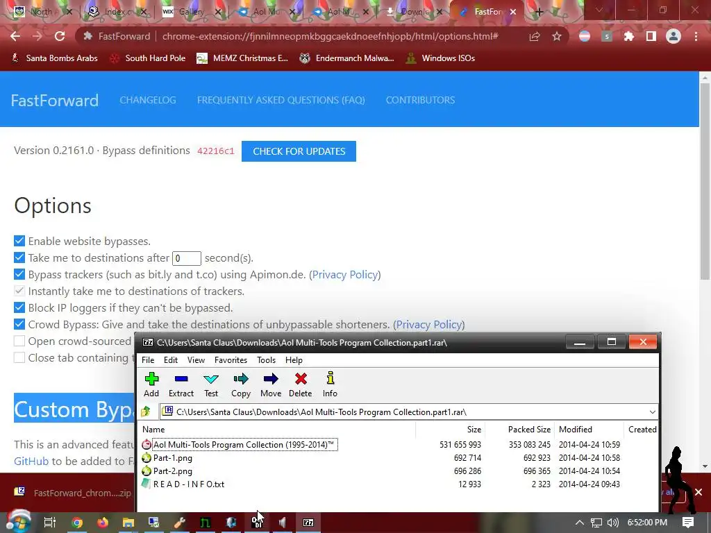Open Google Chrome from the taskbar
This screenshot has height=533, width=711.
coord(77,523)
